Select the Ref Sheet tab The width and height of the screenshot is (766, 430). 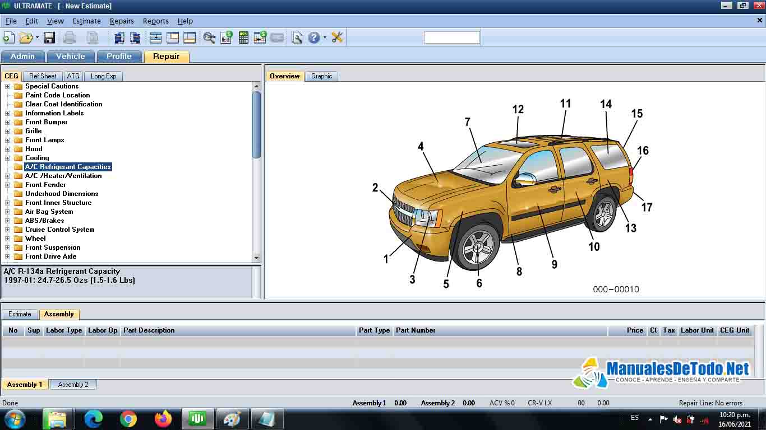(x=43, y=76)
